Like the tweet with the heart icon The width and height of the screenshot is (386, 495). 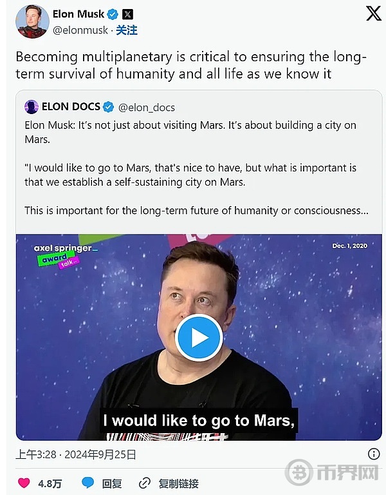click(x=24, y=483)
